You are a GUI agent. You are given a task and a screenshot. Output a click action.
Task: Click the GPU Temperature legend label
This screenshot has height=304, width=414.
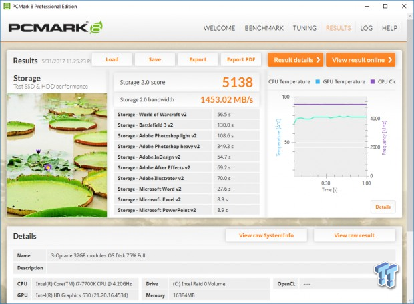pyautogui.click(x=344, y=82)
